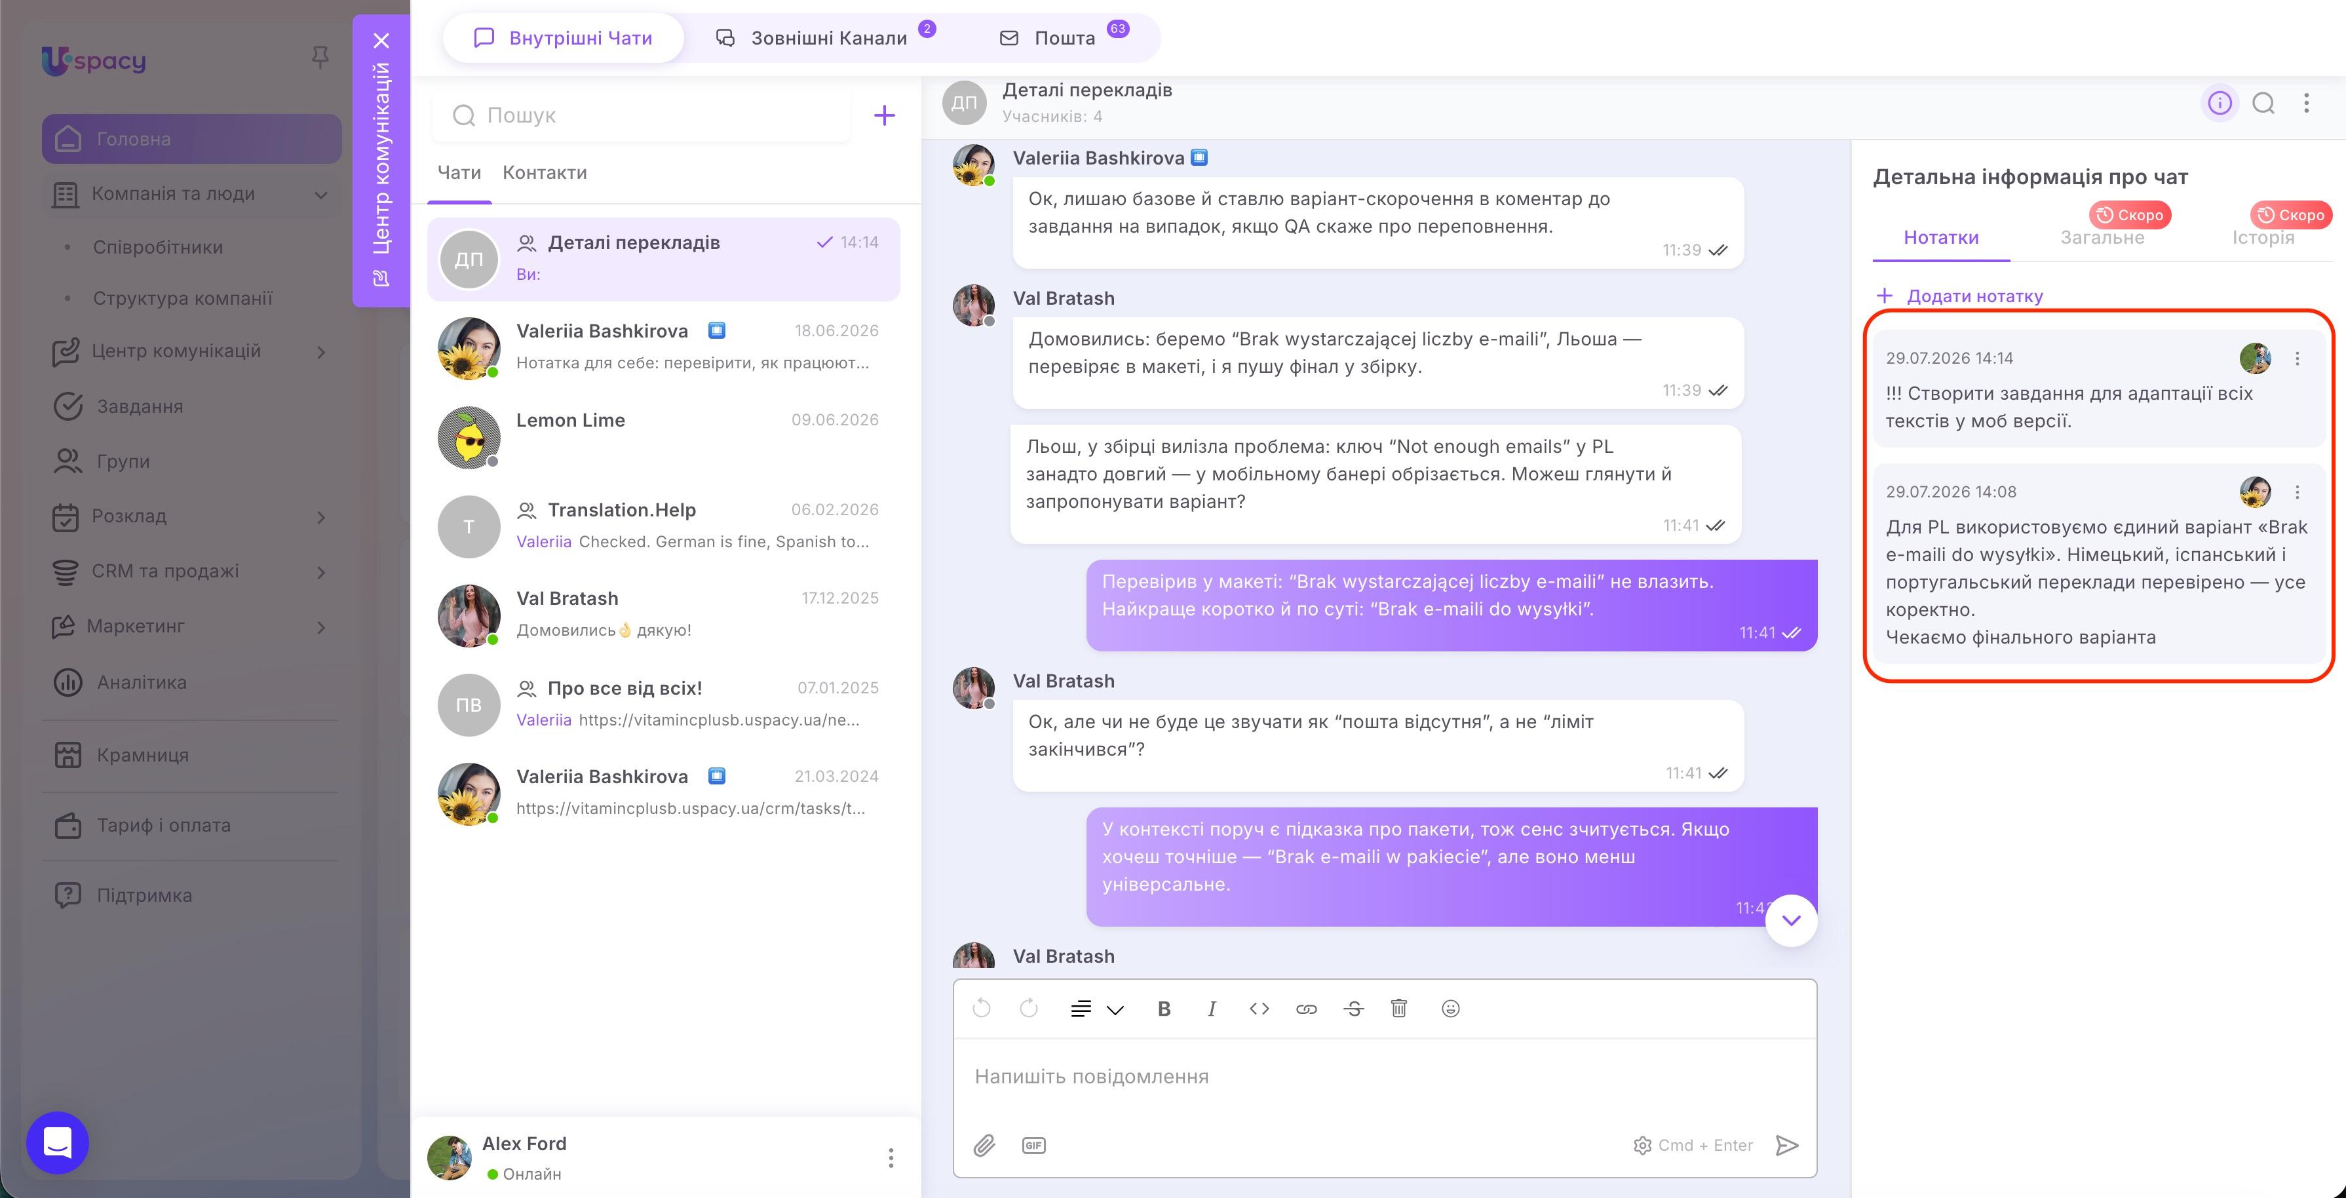Redo edit in message editor
The image size is (2346, 1198).
click(x=1029, y=1007)
